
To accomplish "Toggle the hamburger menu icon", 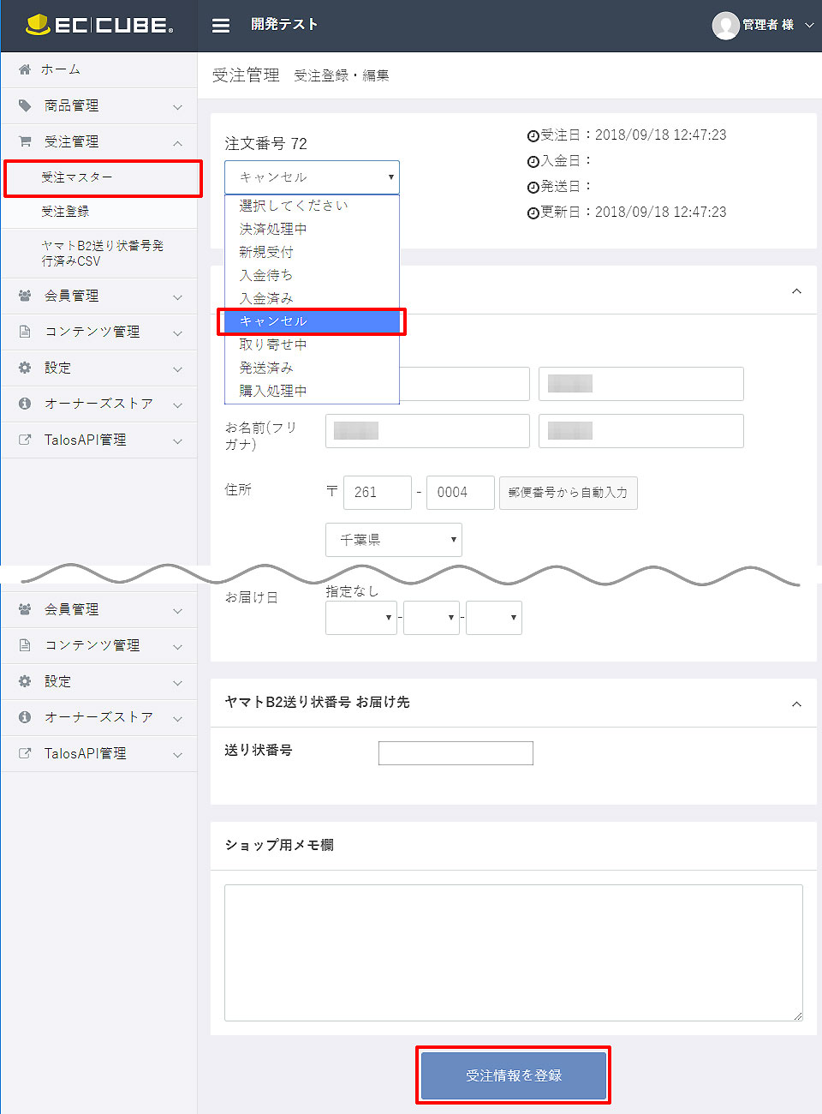I will tap(221, 26).
